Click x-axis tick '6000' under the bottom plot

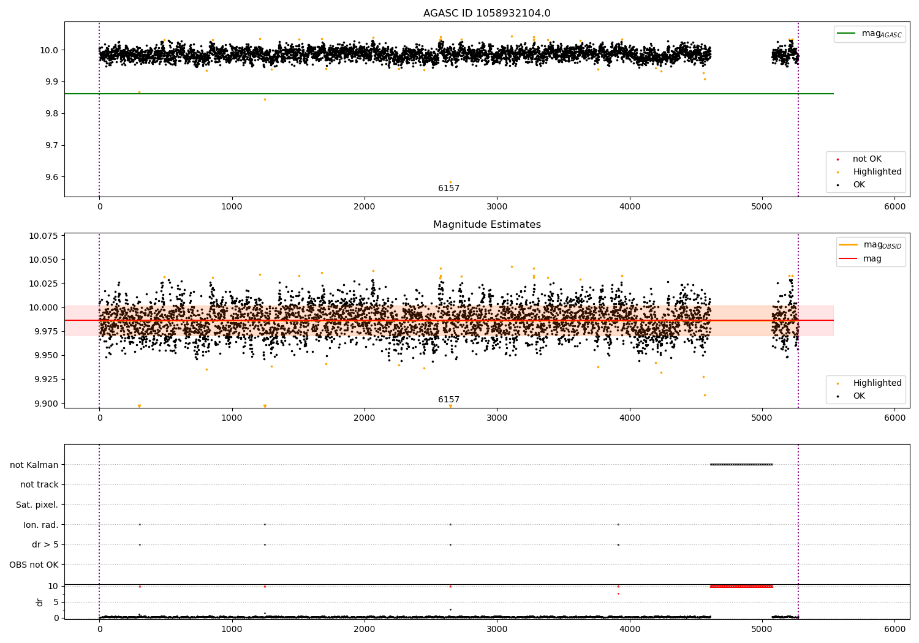[x=894, y=630]
